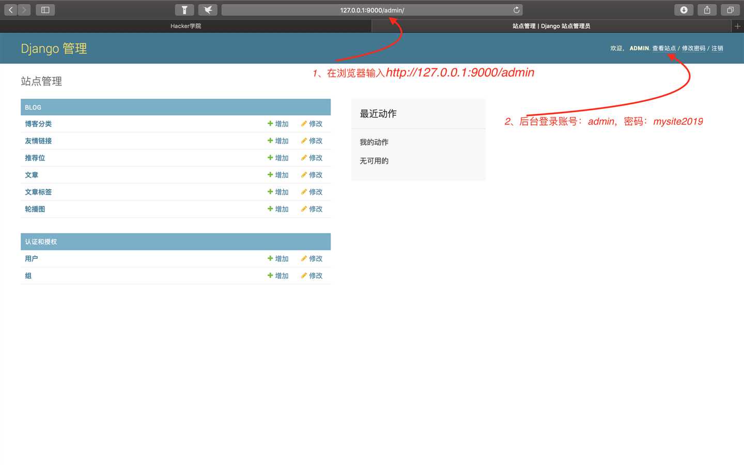Select the 站点管理 | Django 站点管理员 tab
The width and height of the screenshot is (744, 465).
[551, 26]
